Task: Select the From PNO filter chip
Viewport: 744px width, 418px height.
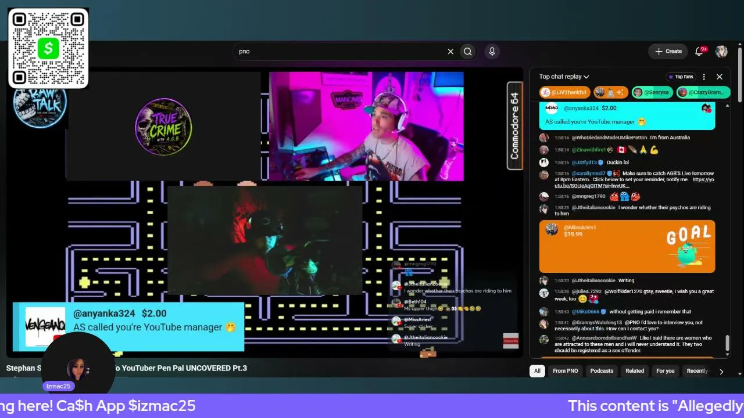Action: 566,371
